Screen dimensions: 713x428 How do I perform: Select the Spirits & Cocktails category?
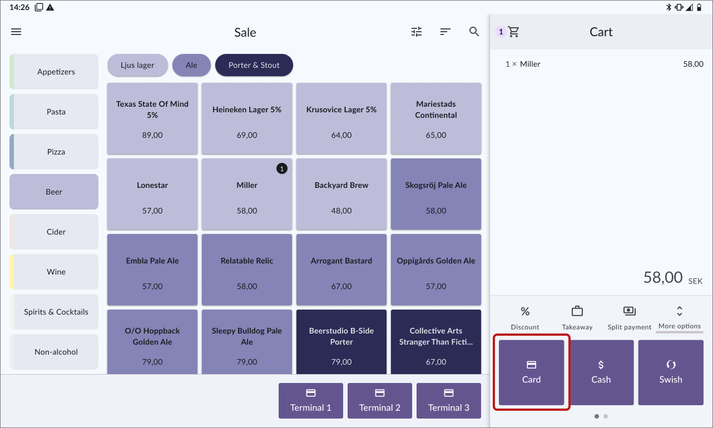point(54,312)
